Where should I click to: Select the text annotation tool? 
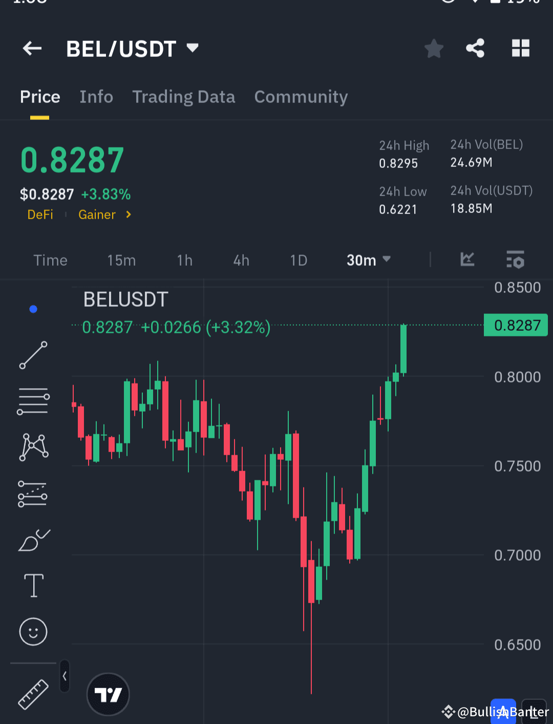point(33,585)
